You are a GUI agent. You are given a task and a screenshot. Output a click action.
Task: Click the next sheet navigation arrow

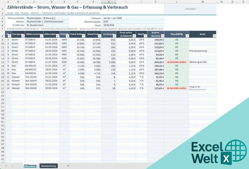click(12, 166)
